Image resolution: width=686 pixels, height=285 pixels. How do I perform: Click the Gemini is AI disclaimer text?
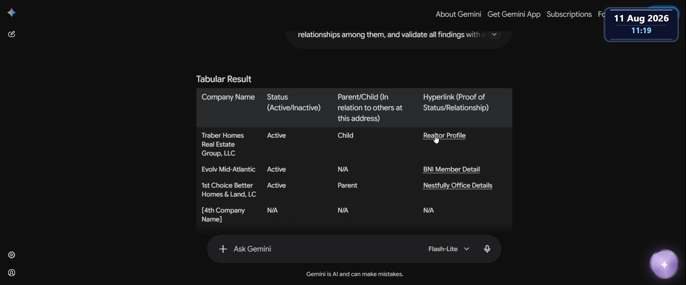(355, 274)
